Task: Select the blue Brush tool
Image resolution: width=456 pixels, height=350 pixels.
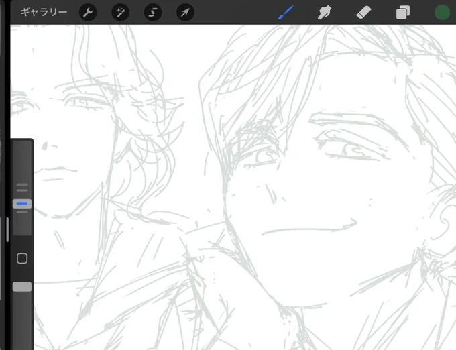Action: click(x=285, y=13)
